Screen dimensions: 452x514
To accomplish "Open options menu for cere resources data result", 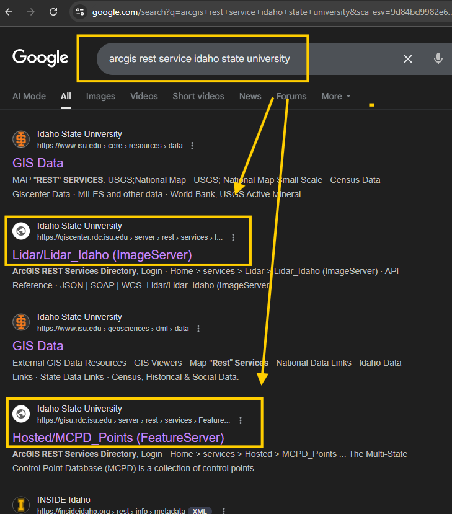I will tap(192, 146).
